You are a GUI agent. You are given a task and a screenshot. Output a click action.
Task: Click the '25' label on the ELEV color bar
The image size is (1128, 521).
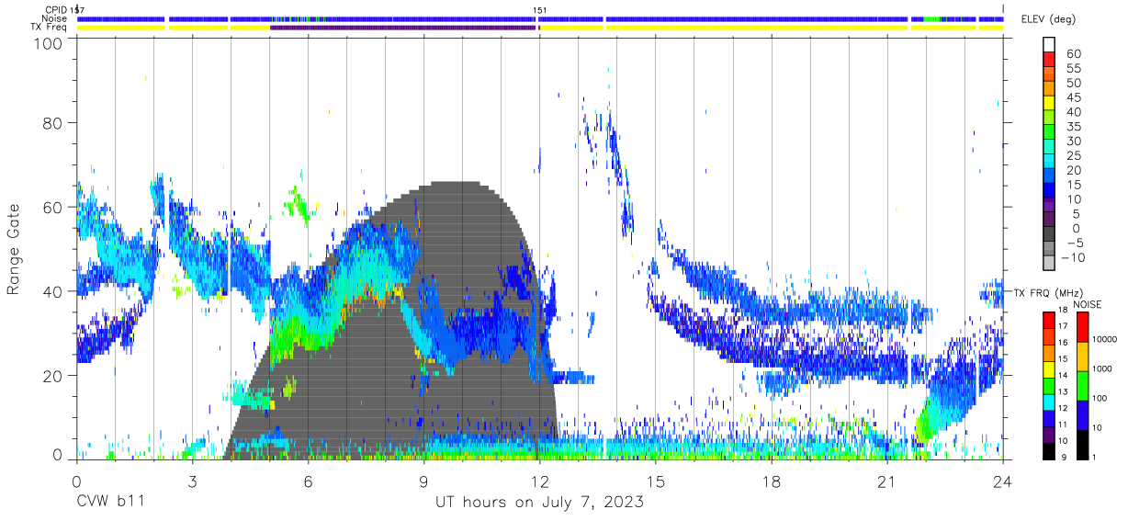(x=1073, y=155)
